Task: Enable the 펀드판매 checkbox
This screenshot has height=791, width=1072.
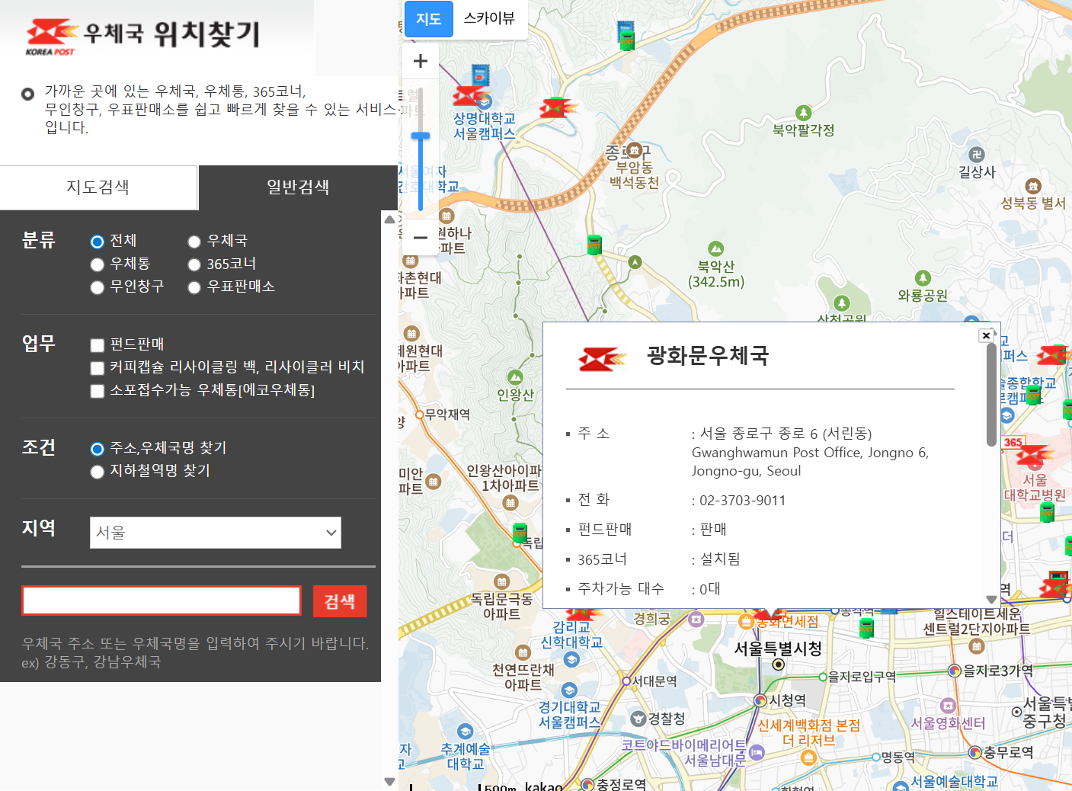Action: click(x=98, y=345)
